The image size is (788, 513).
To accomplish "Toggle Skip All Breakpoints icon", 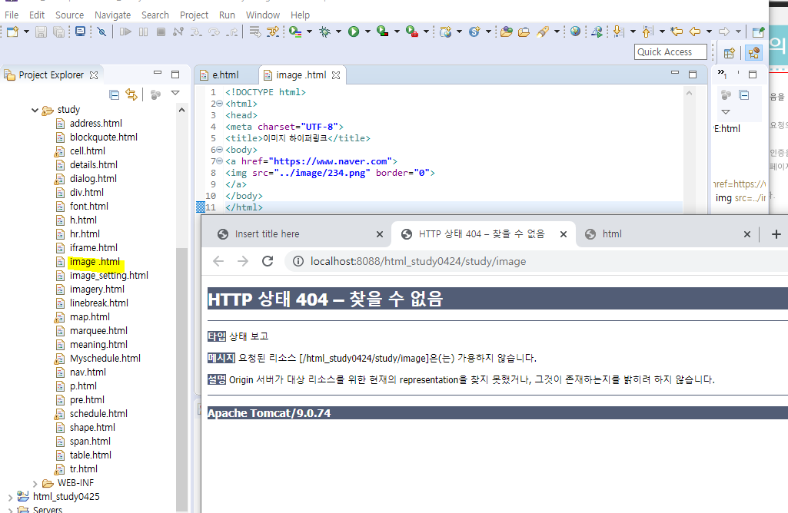I will tap(102, 32).
